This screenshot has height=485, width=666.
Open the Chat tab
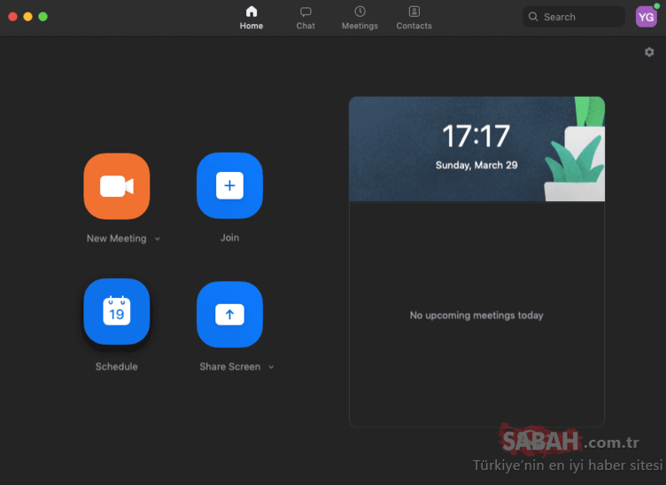click(306, 18)
